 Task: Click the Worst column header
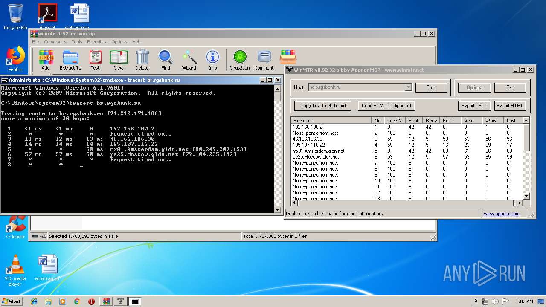tap(493, 121)
